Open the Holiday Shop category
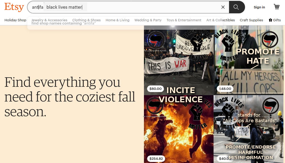285x163 pixels. [x=15, y=20]
